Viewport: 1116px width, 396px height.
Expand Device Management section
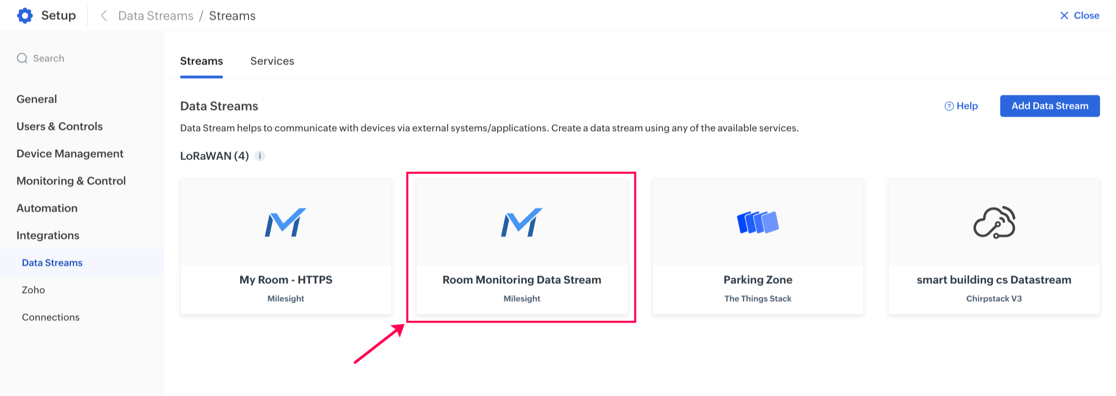[x=70, y=154]
